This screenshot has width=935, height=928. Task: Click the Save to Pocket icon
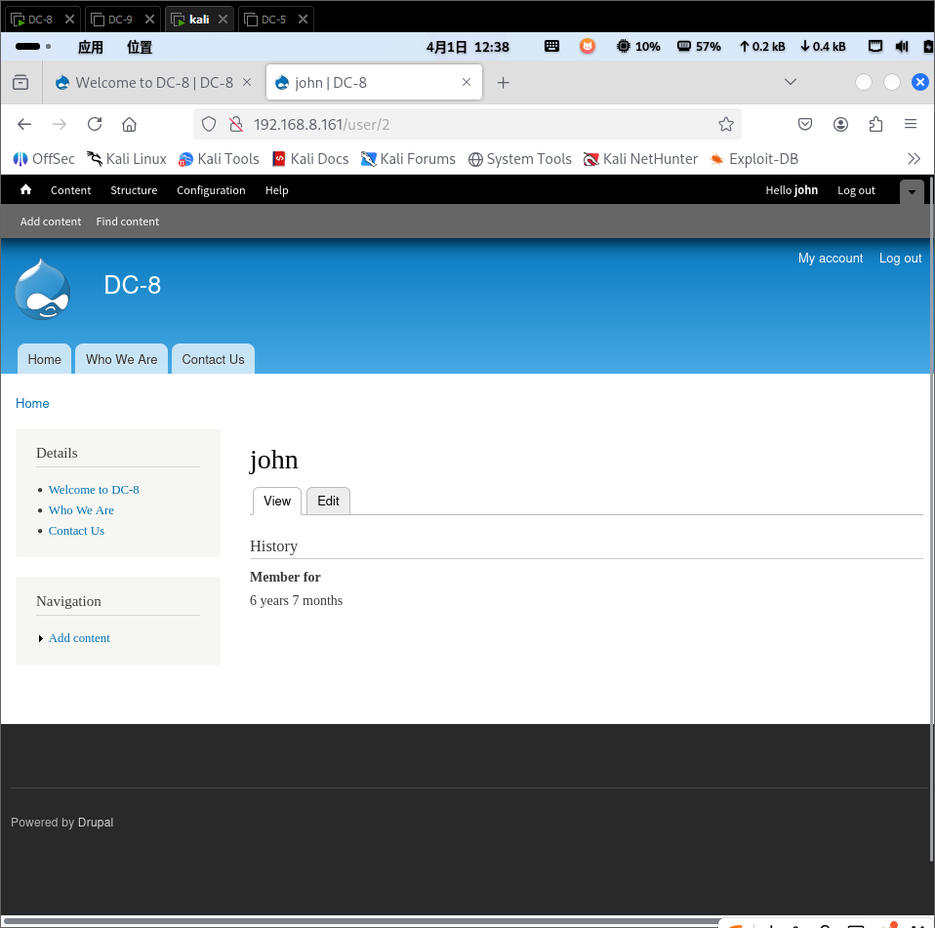pos(805,124)
